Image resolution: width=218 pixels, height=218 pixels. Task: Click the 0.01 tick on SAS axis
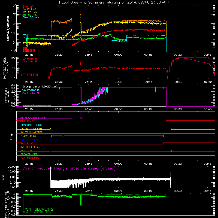pos(13,187)
